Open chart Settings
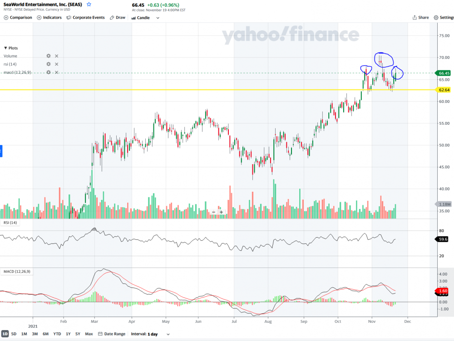Viewport: 454px width, 341px height. coord(444,18)
